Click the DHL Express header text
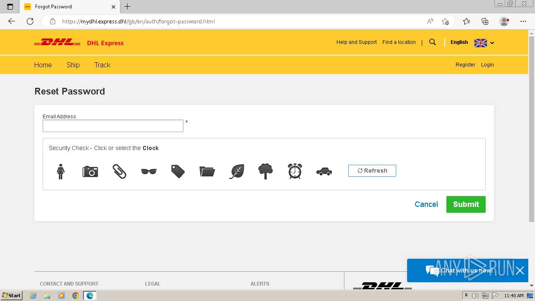The height and width of the screenshot is (301, 535). coord(105,43)
